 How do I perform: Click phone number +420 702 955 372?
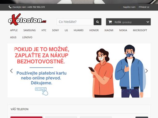click(x=36, y=7)
